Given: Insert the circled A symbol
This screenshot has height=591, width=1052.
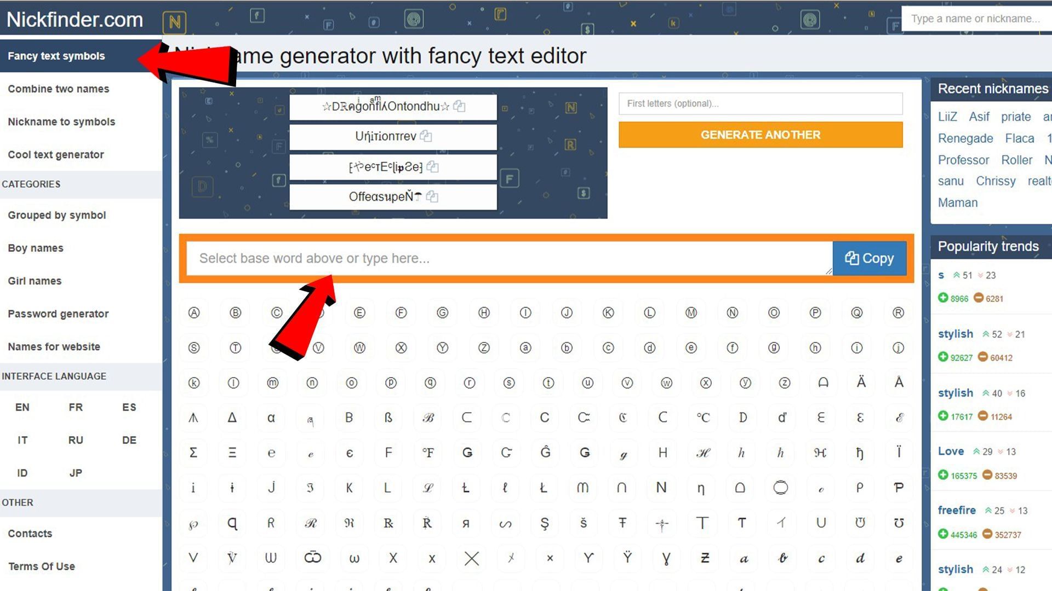Looking at the screenshot, I should point(194,312).
